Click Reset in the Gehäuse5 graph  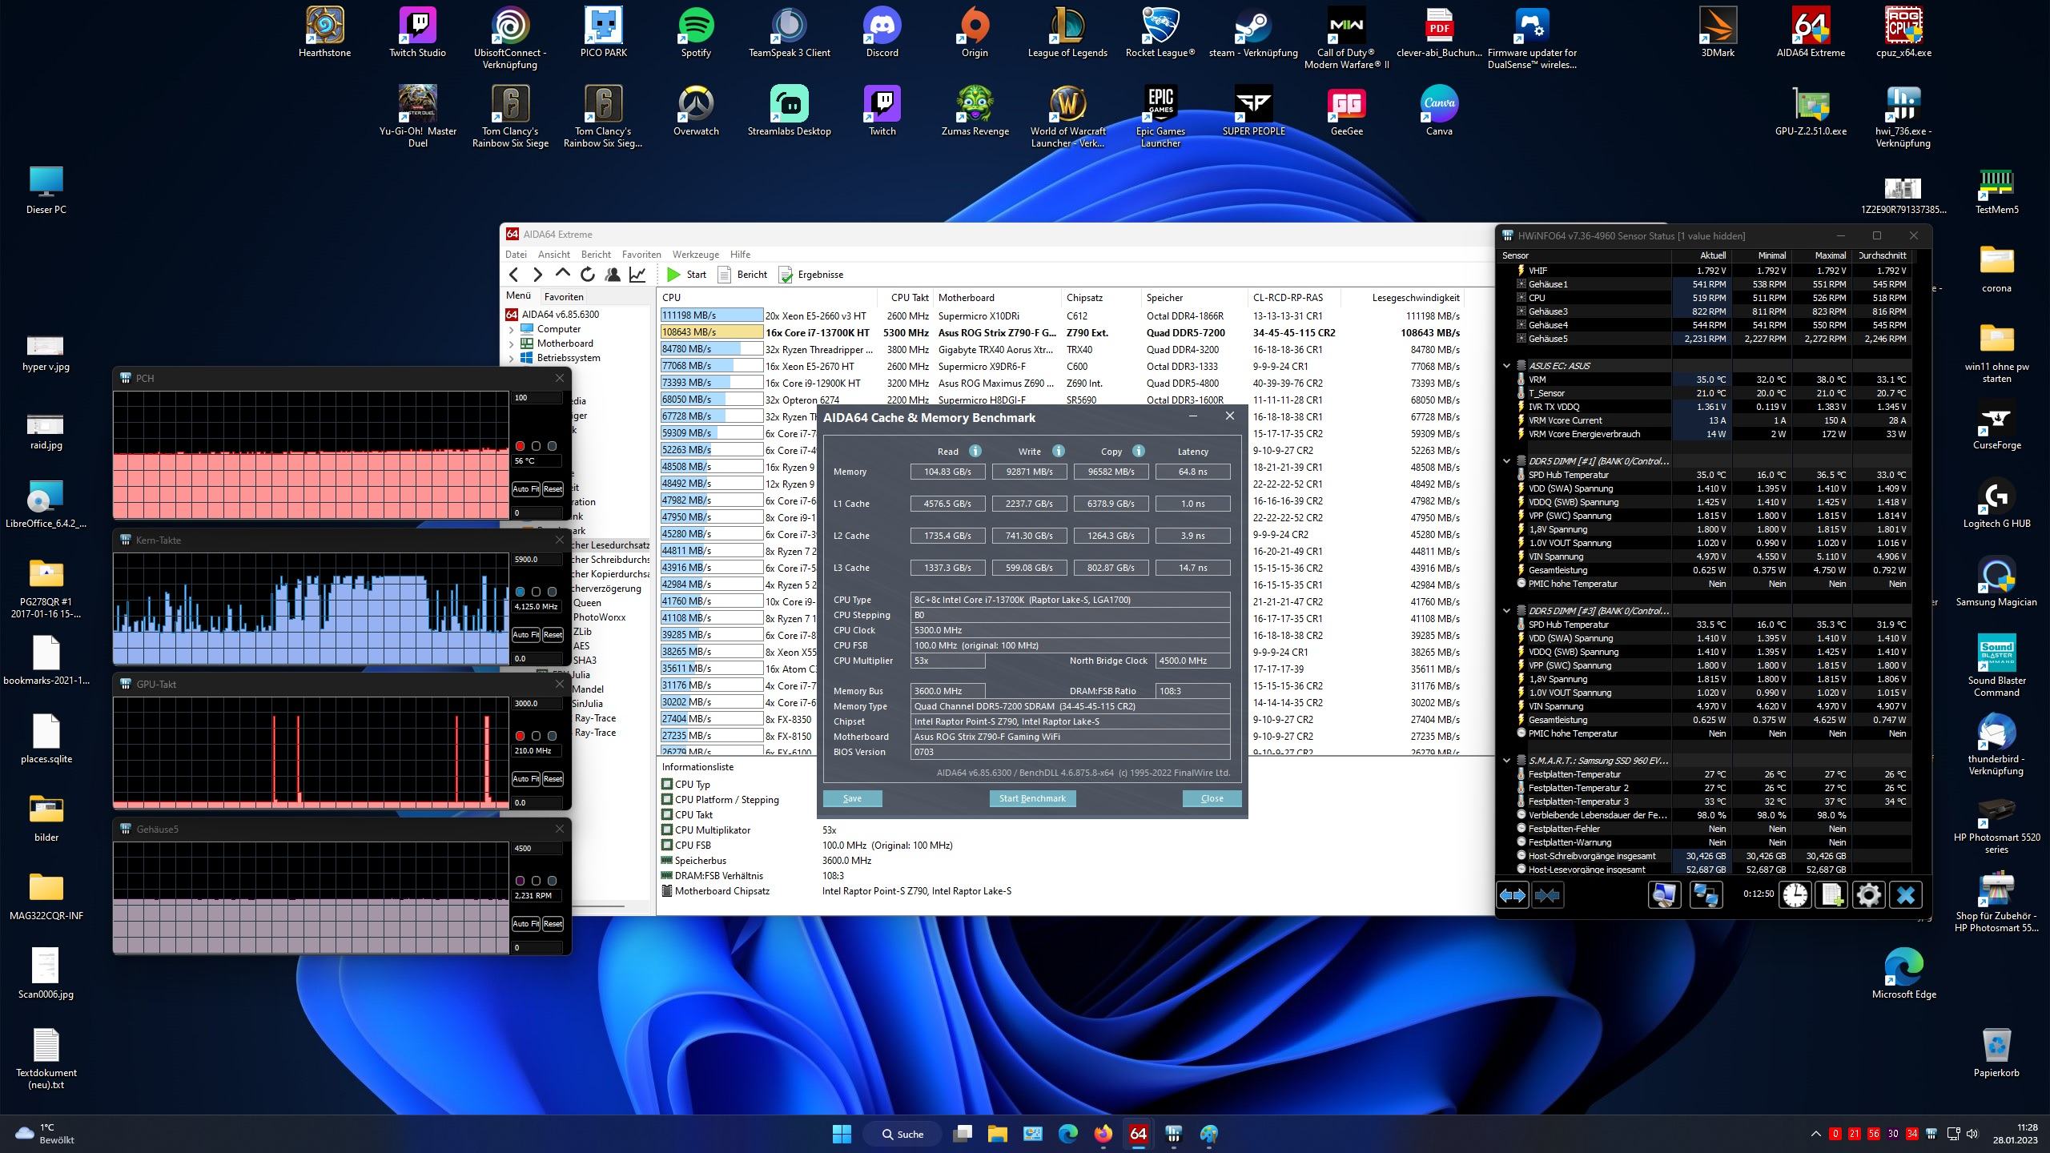pos(553,924)
